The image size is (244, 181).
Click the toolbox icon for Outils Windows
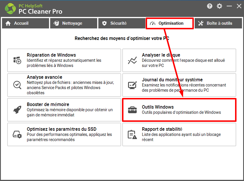(132, 110)
